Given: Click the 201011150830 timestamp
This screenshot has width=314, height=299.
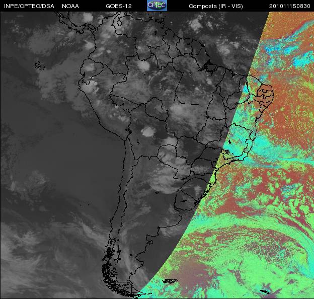Looking at the screenshot, I should coord(289,6).
